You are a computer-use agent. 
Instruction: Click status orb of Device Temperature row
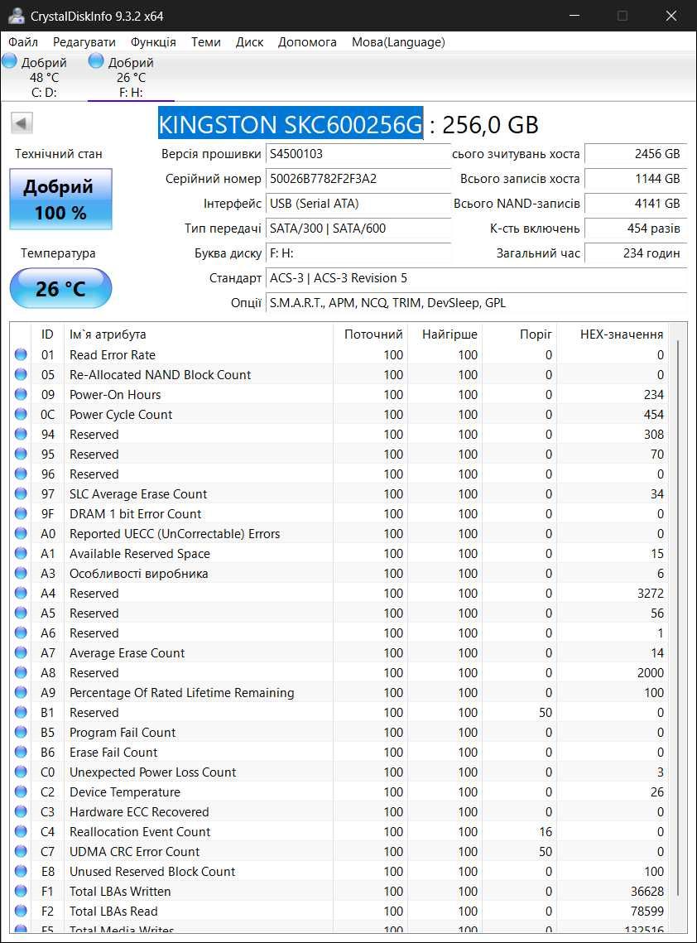pos(21,791)
